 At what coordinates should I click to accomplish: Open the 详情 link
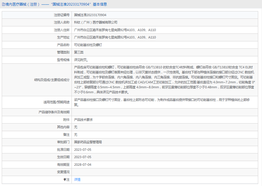(x=77, y=180)
